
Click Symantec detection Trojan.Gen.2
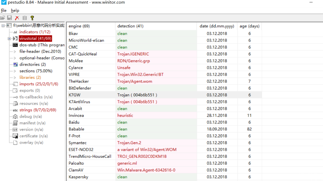pos(129,143)
